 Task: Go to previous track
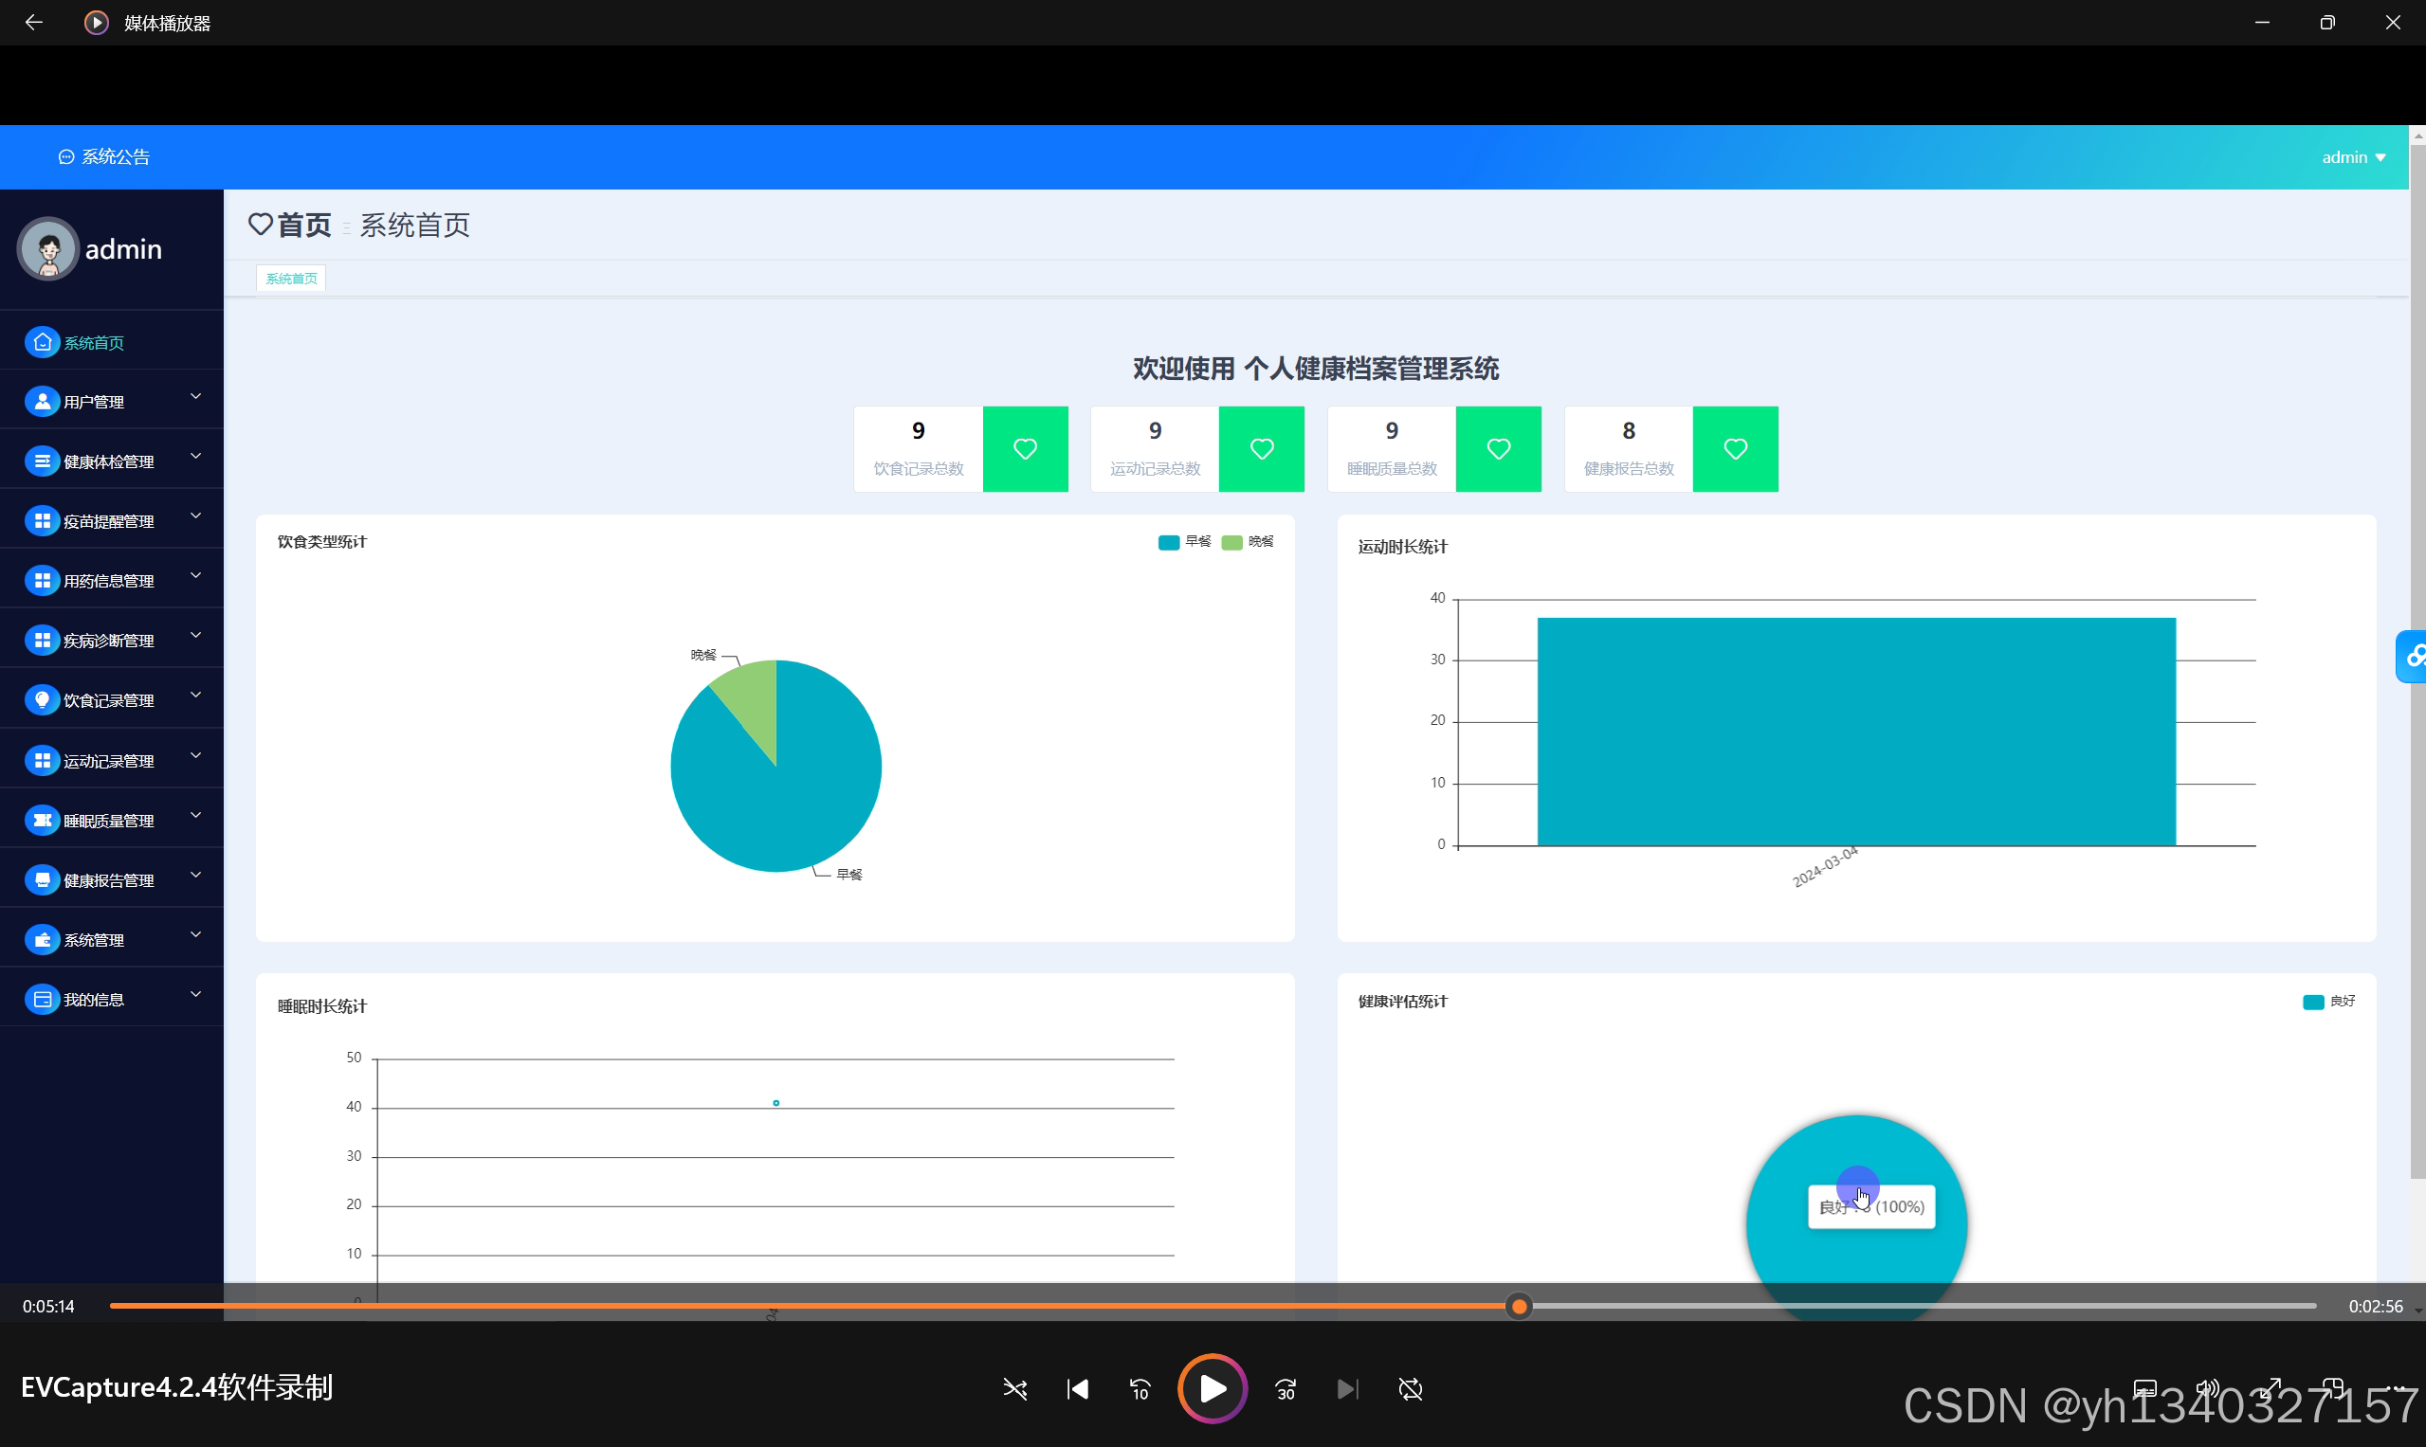[x=1077, y=1388]
